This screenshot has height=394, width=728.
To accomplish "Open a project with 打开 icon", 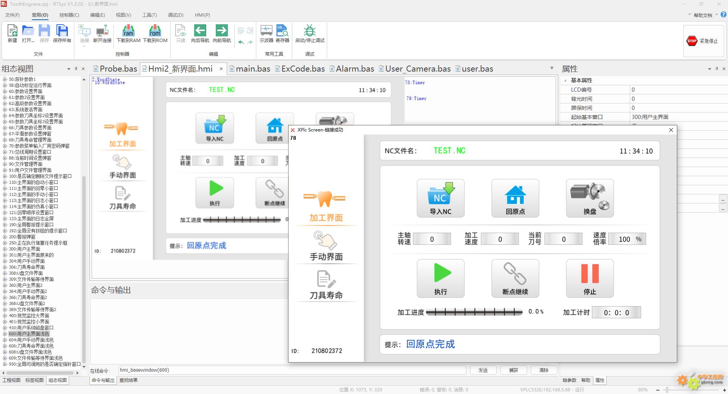I will click(x=28, y=33).
